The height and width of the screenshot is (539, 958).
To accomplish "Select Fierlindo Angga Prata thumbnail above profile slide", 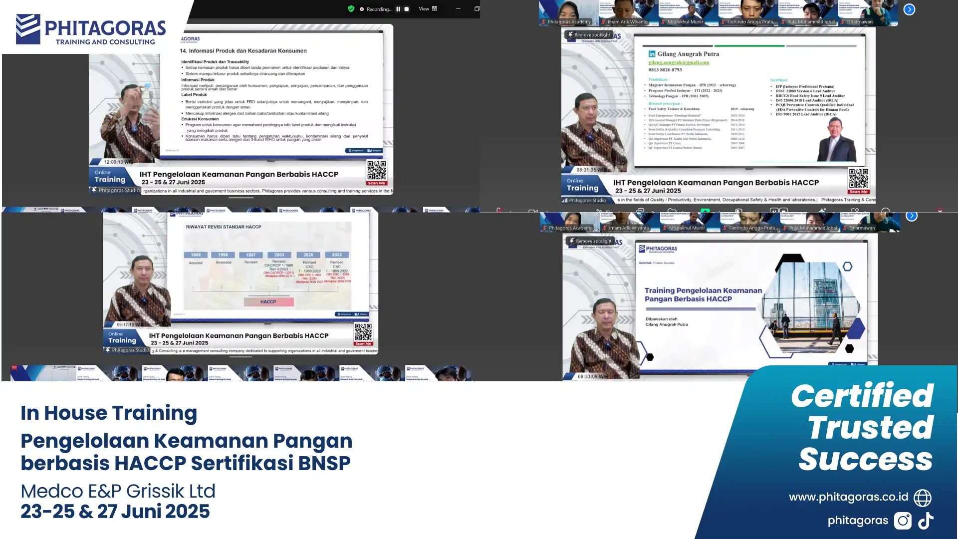I will 748,13.
